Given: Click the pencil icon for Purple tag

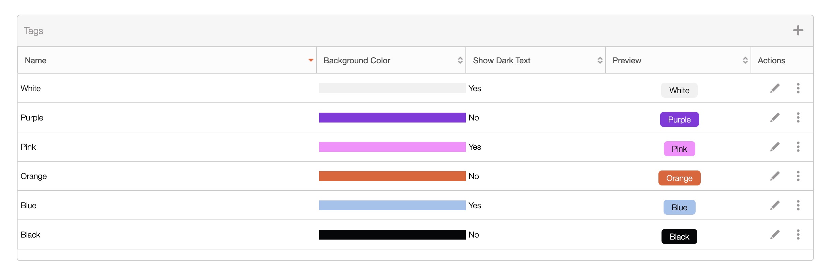Looking at the screenshot, I should click(x=775, y=118).
